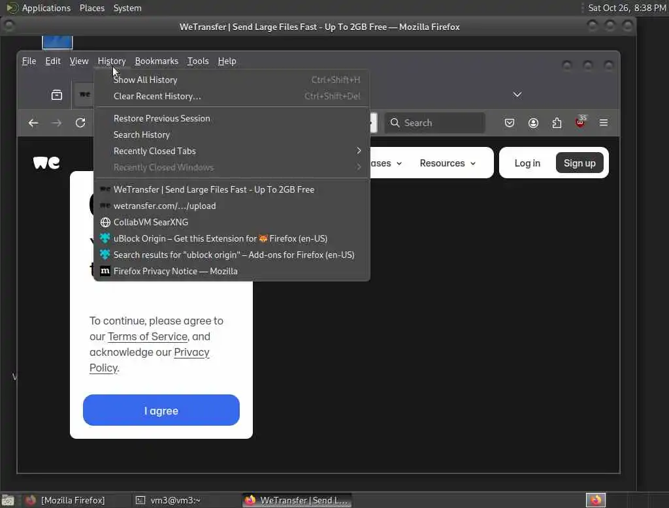Screen dimensions: 669x508
Task: Click the Pocket save icon
Action: [510, 123]
